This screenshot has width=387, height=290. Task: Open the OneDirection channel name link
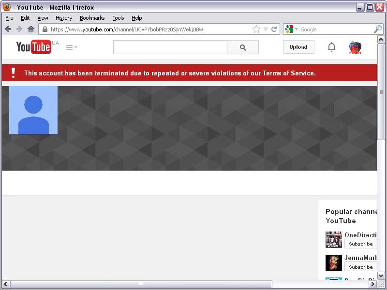point(360,235)
